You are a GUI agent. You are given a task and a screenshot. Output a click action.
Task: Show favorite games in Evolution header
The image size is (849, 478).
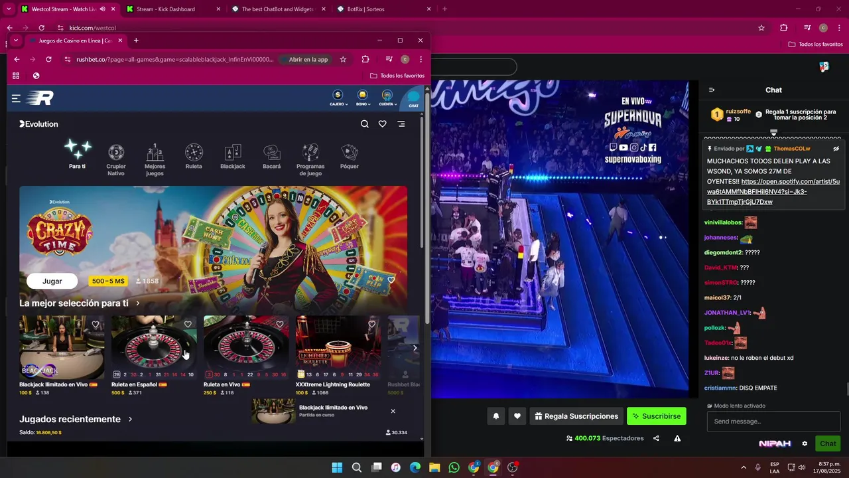coord(383,124)
